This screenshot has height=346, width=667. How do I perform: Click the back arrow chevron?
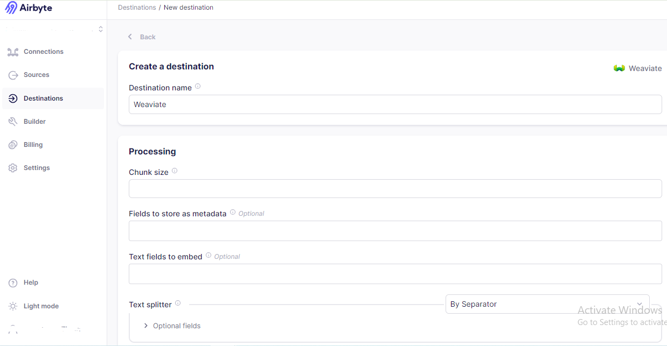[x=130, y=37]
